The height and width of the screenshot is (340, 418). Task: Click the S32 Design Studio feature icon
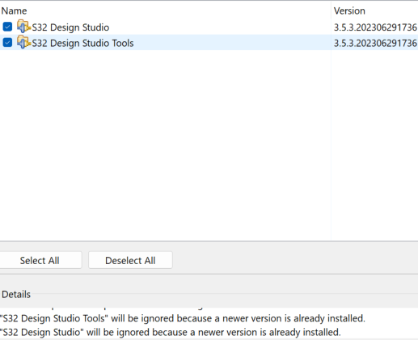click(x=23, y=27)
